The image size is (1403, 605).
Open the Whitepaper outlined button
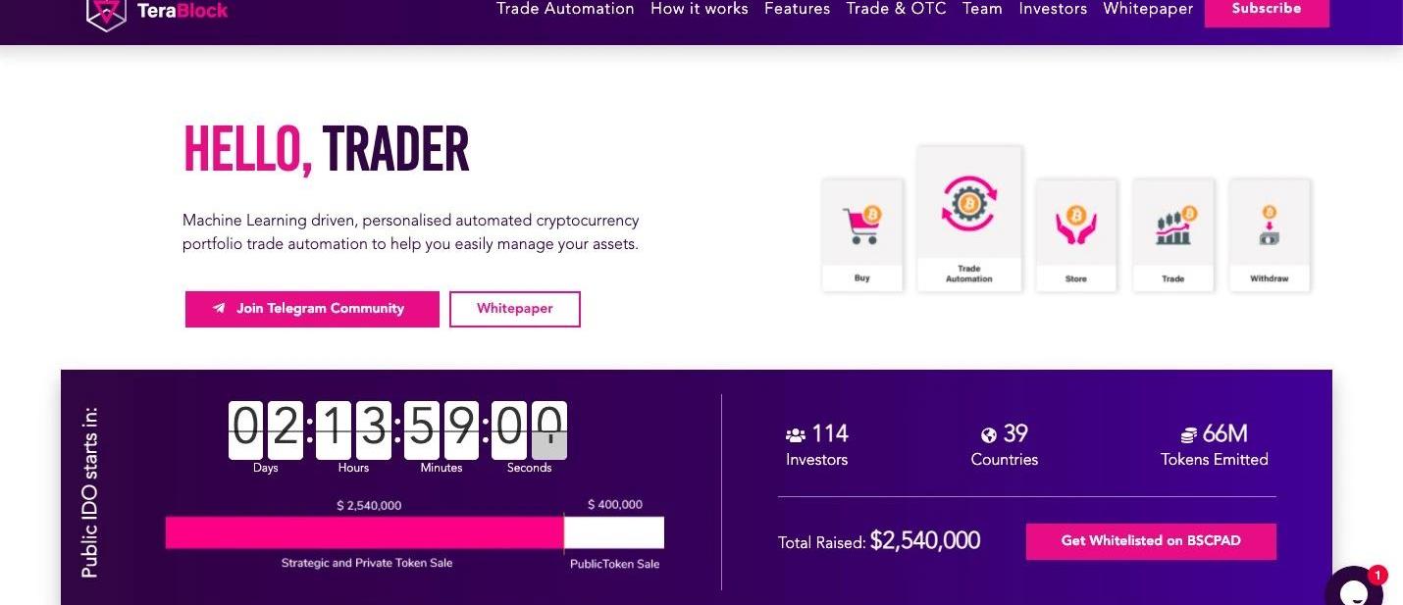click(x=514, y=308)
